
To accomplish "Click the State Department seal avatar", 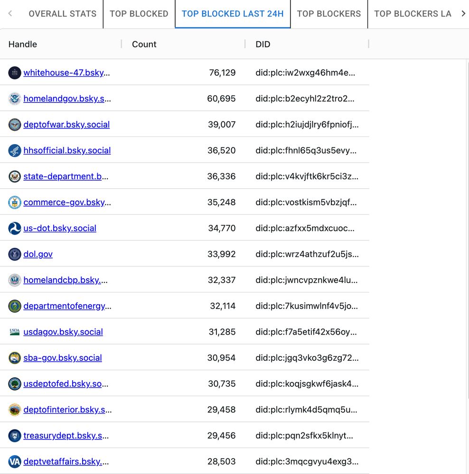I will point(15,176).
